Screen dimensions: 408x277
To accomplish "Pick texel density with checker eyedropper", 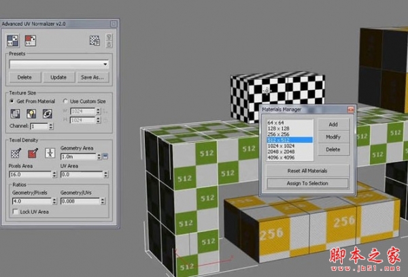I will point(16,153).
